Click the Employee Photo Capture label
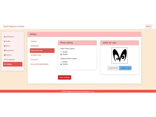 [x=69, y=59]
